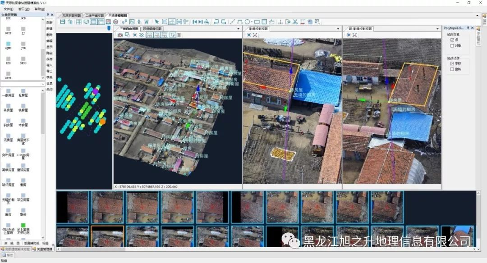Image resolution: width=487 pixels, height=263 pixels.
Task: Select the orange-highlighted image thumbnail below
Action: 107,236
